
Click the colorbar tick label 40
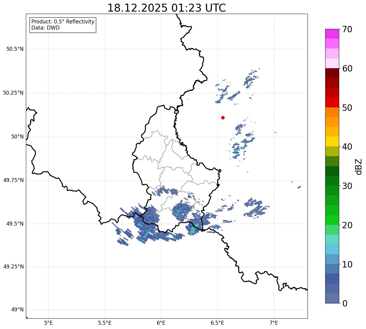click(x=347, y=147)
